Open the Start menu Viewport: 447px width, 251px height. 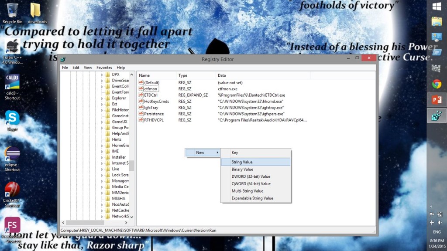(437, 7)
